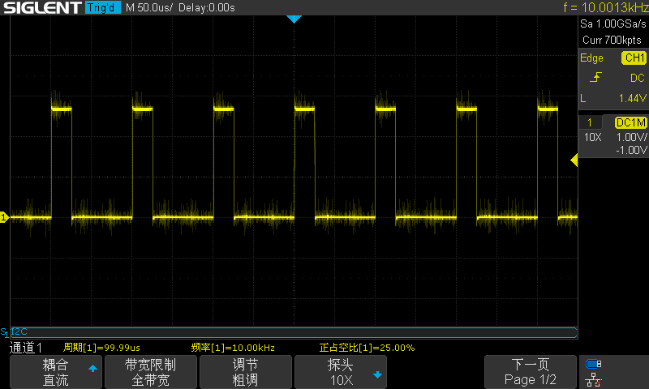Viewport: 649px width, 389px height.
Task: Click the M 50.0us timebase readout
Action: (x=149, y=8)
